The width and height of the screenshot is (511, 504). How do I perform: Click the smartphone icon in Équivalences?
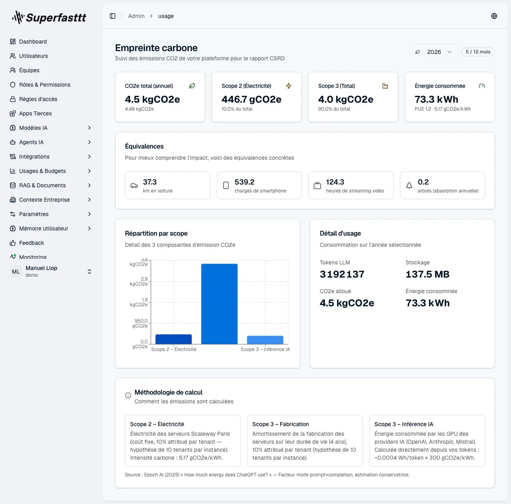pos(226,185)
